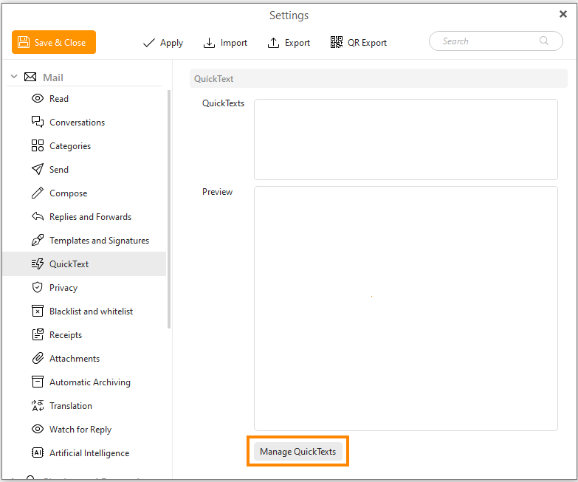The image size is (578, 482).
Task: Open Compose settings via its pencil icon
Action: pyautogui.click(x=38, y=193)
